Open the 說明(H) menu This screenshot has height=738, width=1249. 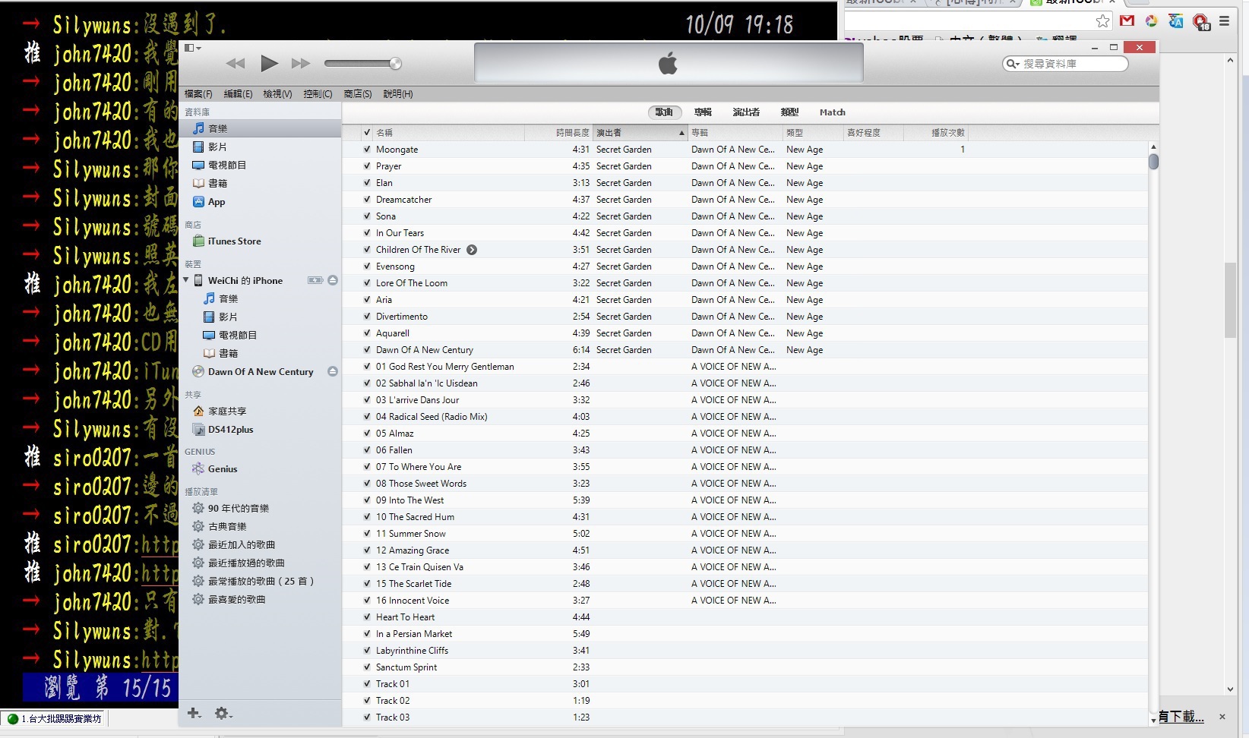[x=398, y=94]
